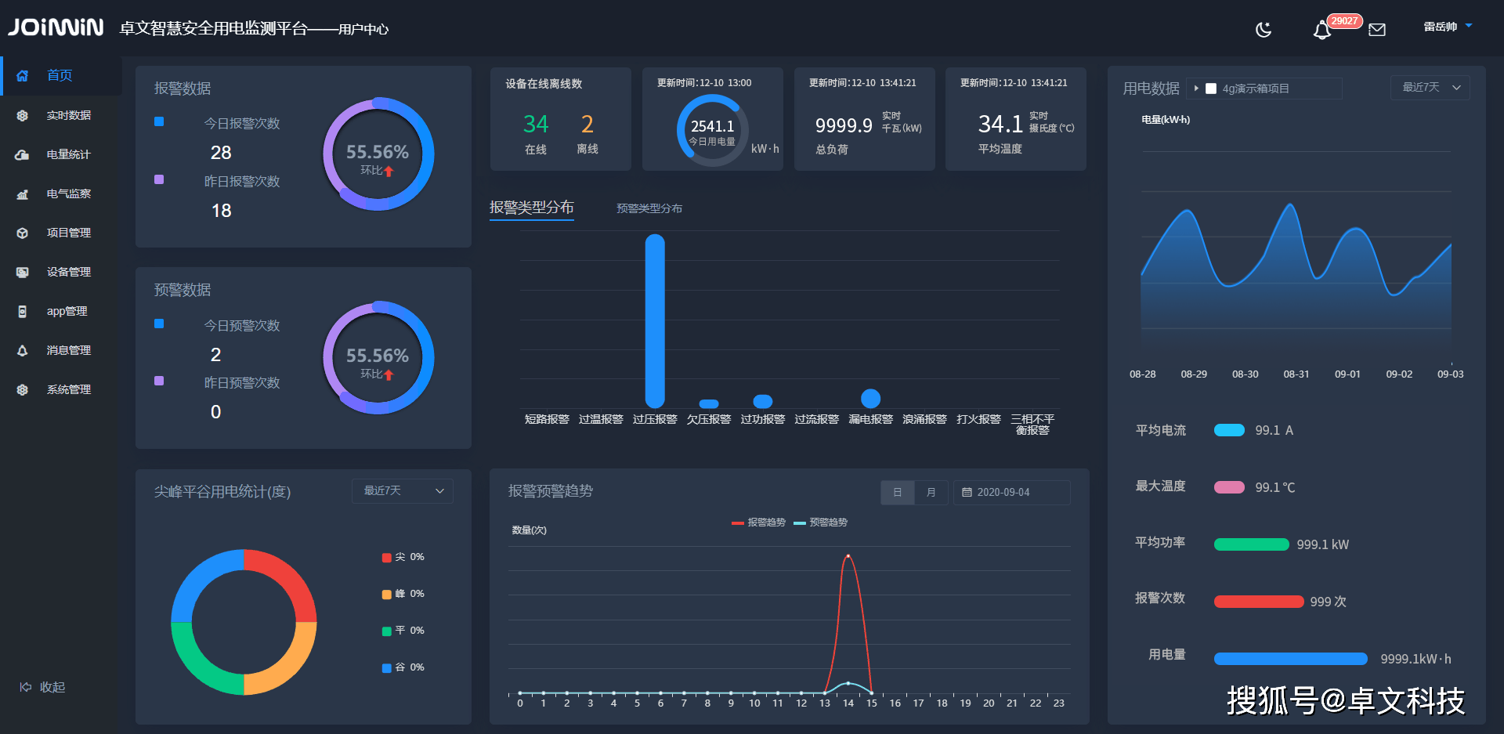Image resolution: width=1504 pixels, height=734 pixels.
Task: Expand the 4g演示箱项目 tree arrow
Action: pyautogui.click(x=1196, y=89)
